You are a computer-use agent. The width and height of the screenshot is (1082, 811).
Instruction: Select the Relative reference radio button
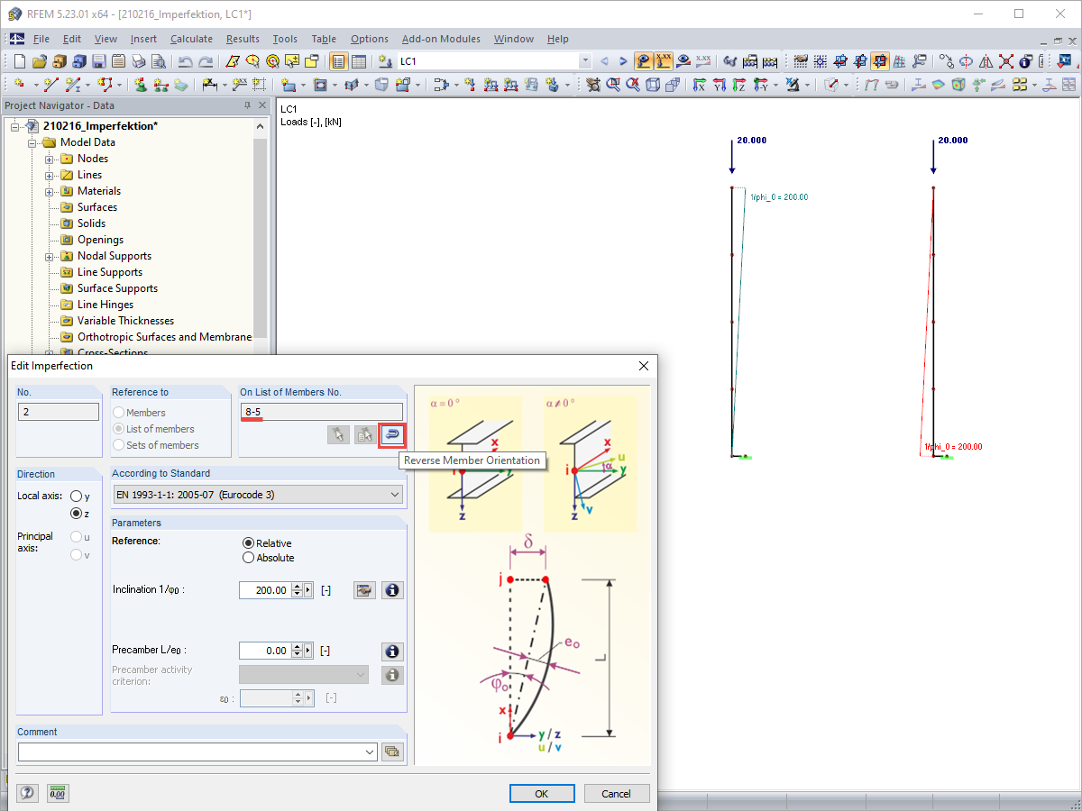(x=249, y=543)
